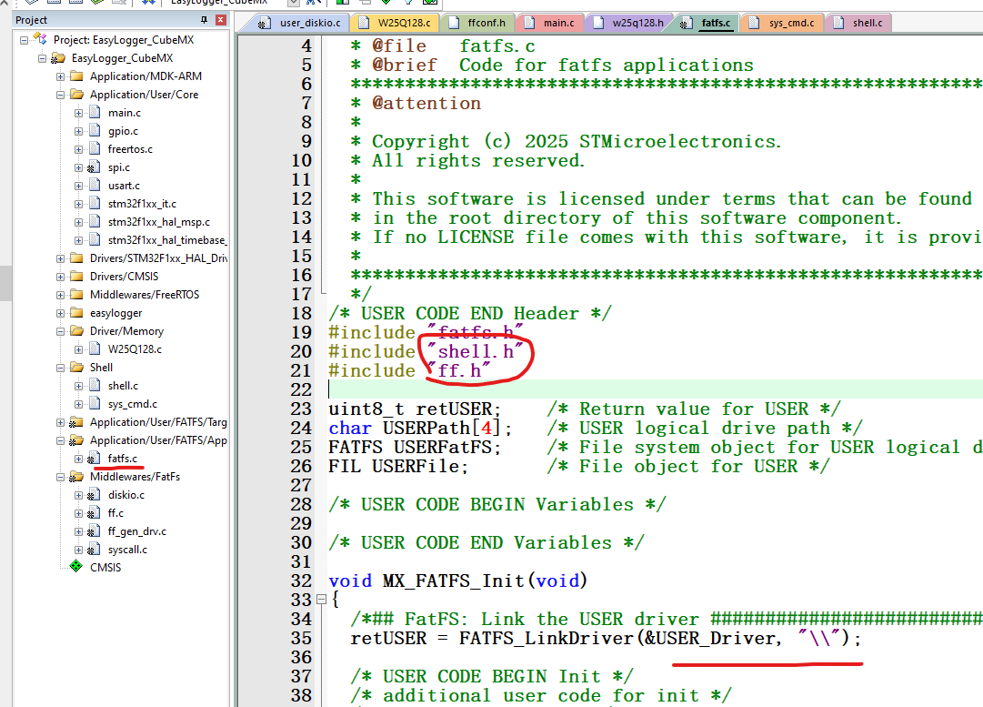Place cursor on empty line 22
The image size is (983, 707).
[655, 389]
